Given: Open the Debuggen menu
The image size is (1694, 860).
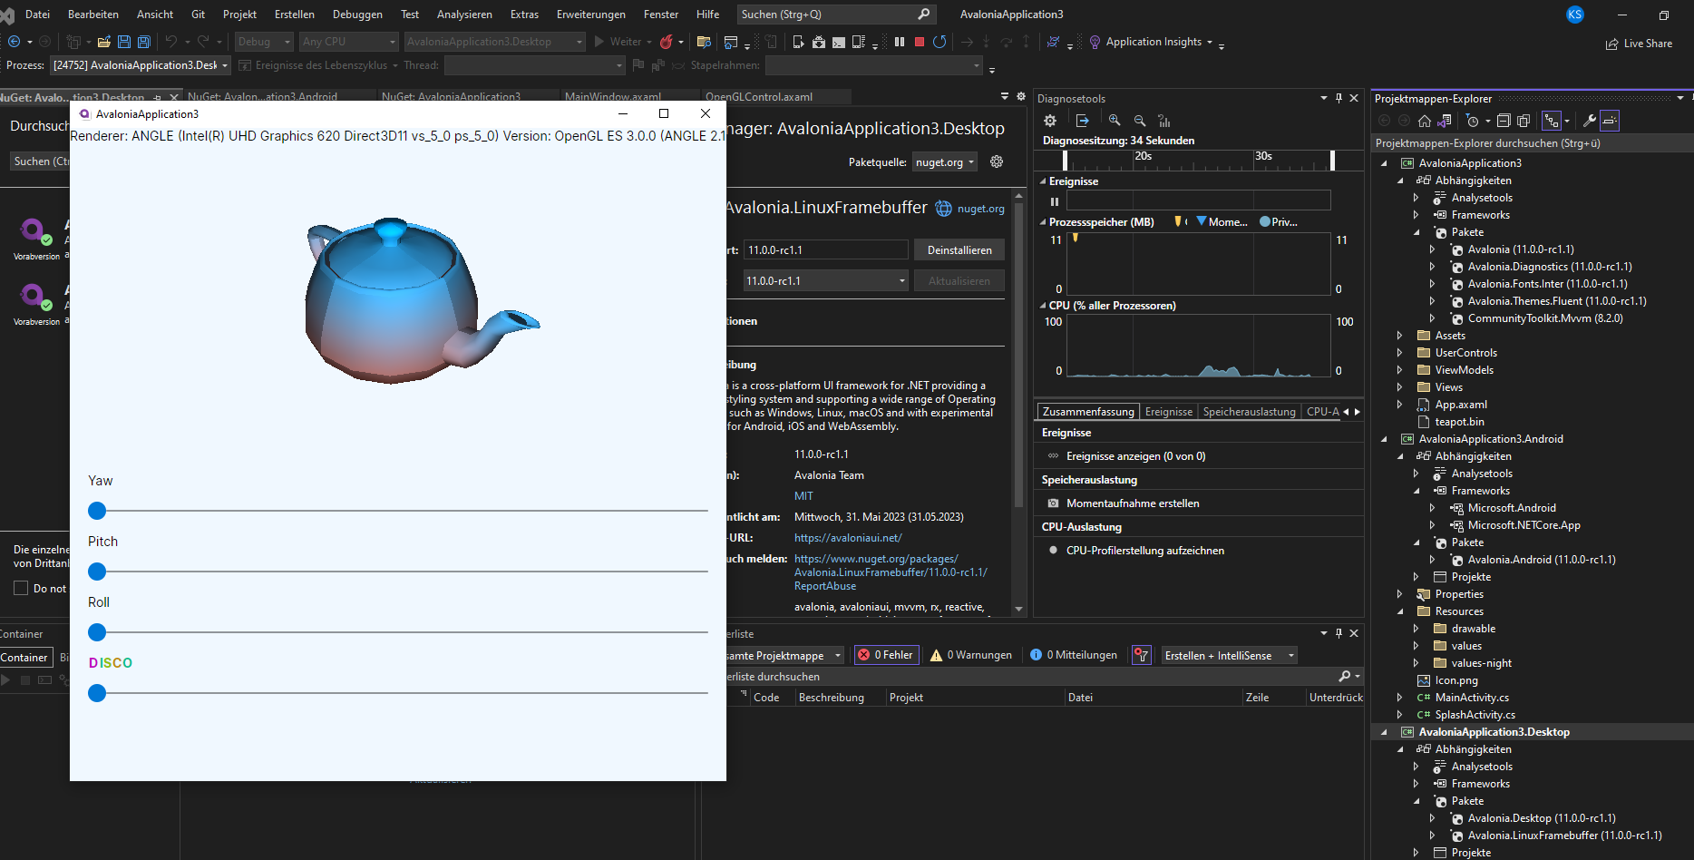Looking at the screenshot, I should [357, 14].
